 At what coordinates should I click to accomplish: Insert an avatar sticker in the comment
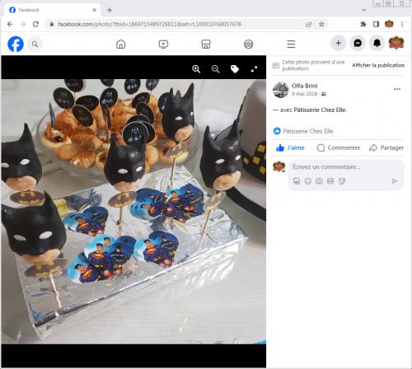(x=297, y=181)
